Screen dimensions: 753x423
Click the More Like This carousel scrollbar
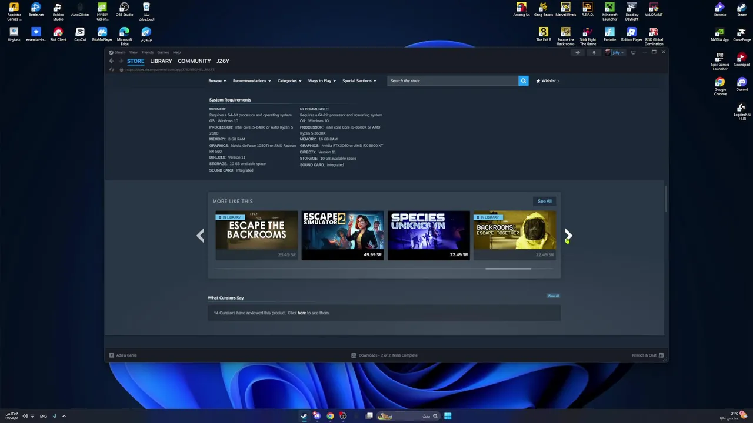pyautogui.click(x=508, y=269)
